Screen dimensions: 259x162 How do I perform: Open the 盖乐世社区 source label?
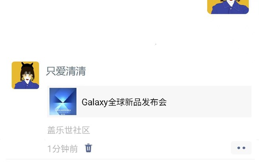pyautogui.click(x=69, y=130)
